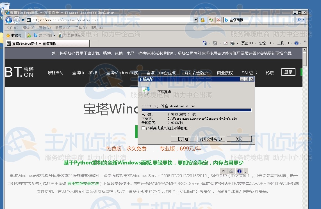Click the Read Mail envelope icon

click(x=225, y=43)
